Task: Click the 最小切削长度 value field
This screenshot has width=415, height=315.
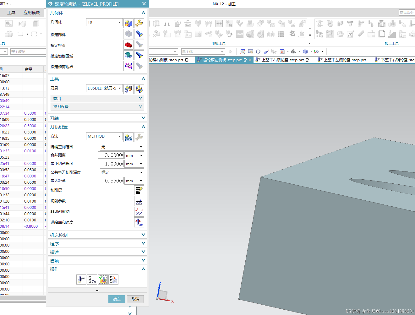Action: point(111,164)
